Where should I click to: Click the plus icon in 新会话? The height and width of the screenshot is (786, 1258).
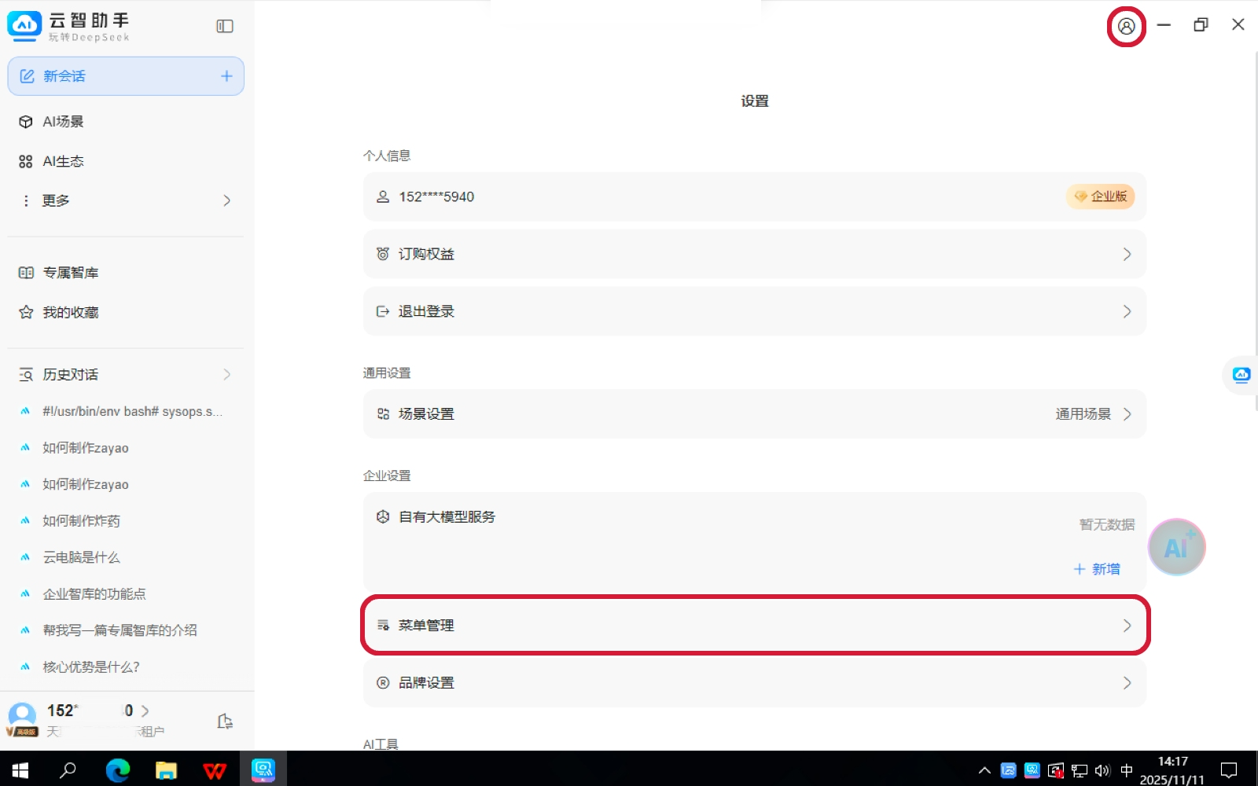226,76
